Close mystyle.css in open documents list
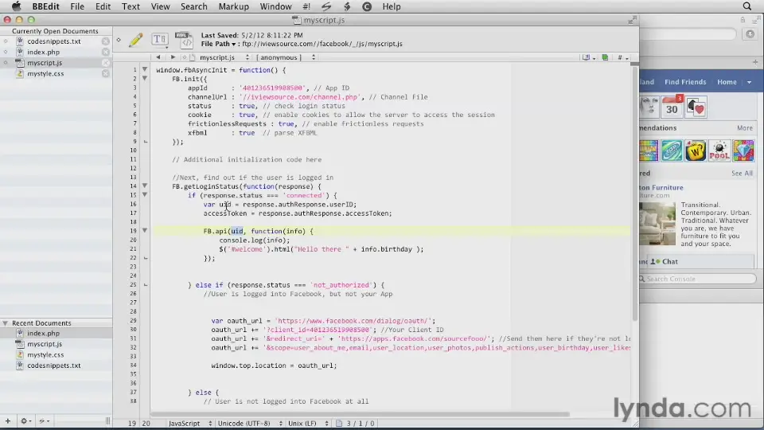 tap(106, 73)
